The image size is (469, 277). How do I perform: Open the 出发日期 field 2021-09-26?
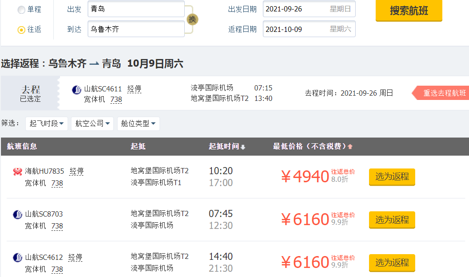tap(309, 9)
